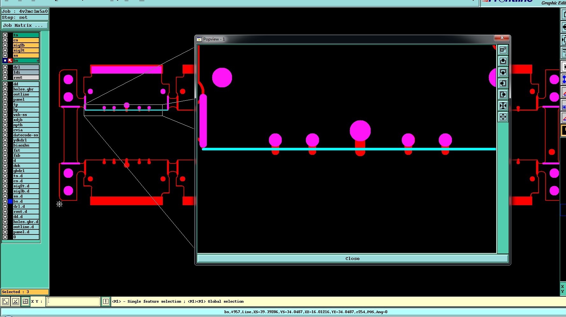Click the feature info text at bottom status bar
Image resolution: width=566 pixels, height=317 pixels.
(306, 312)
